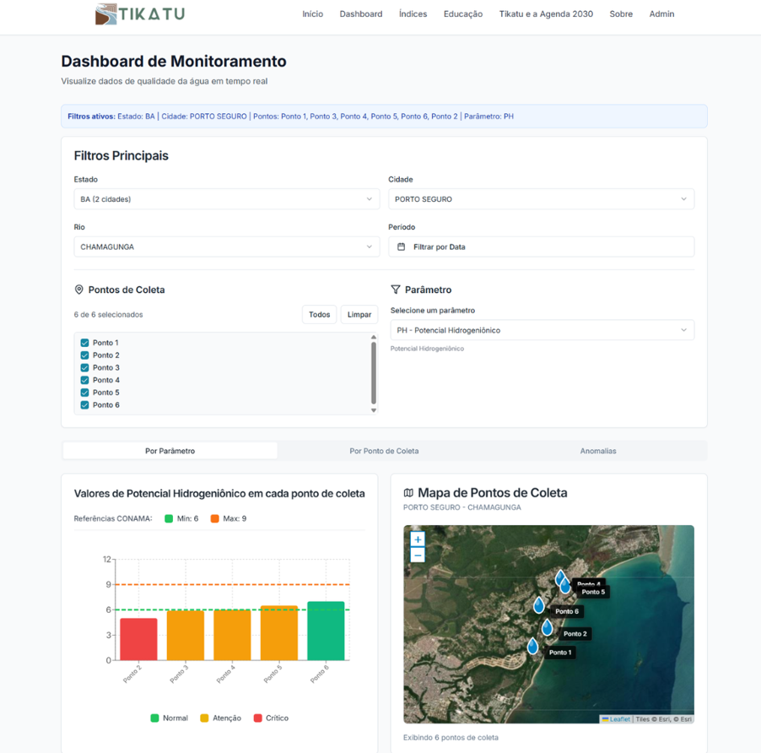Click the map pin icon beside Pontos de Coleta
This screenshot has width=761, height=753.
(x=78, y=290)
